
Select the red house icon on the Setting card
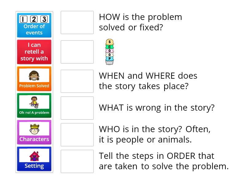tap(34, 156)
